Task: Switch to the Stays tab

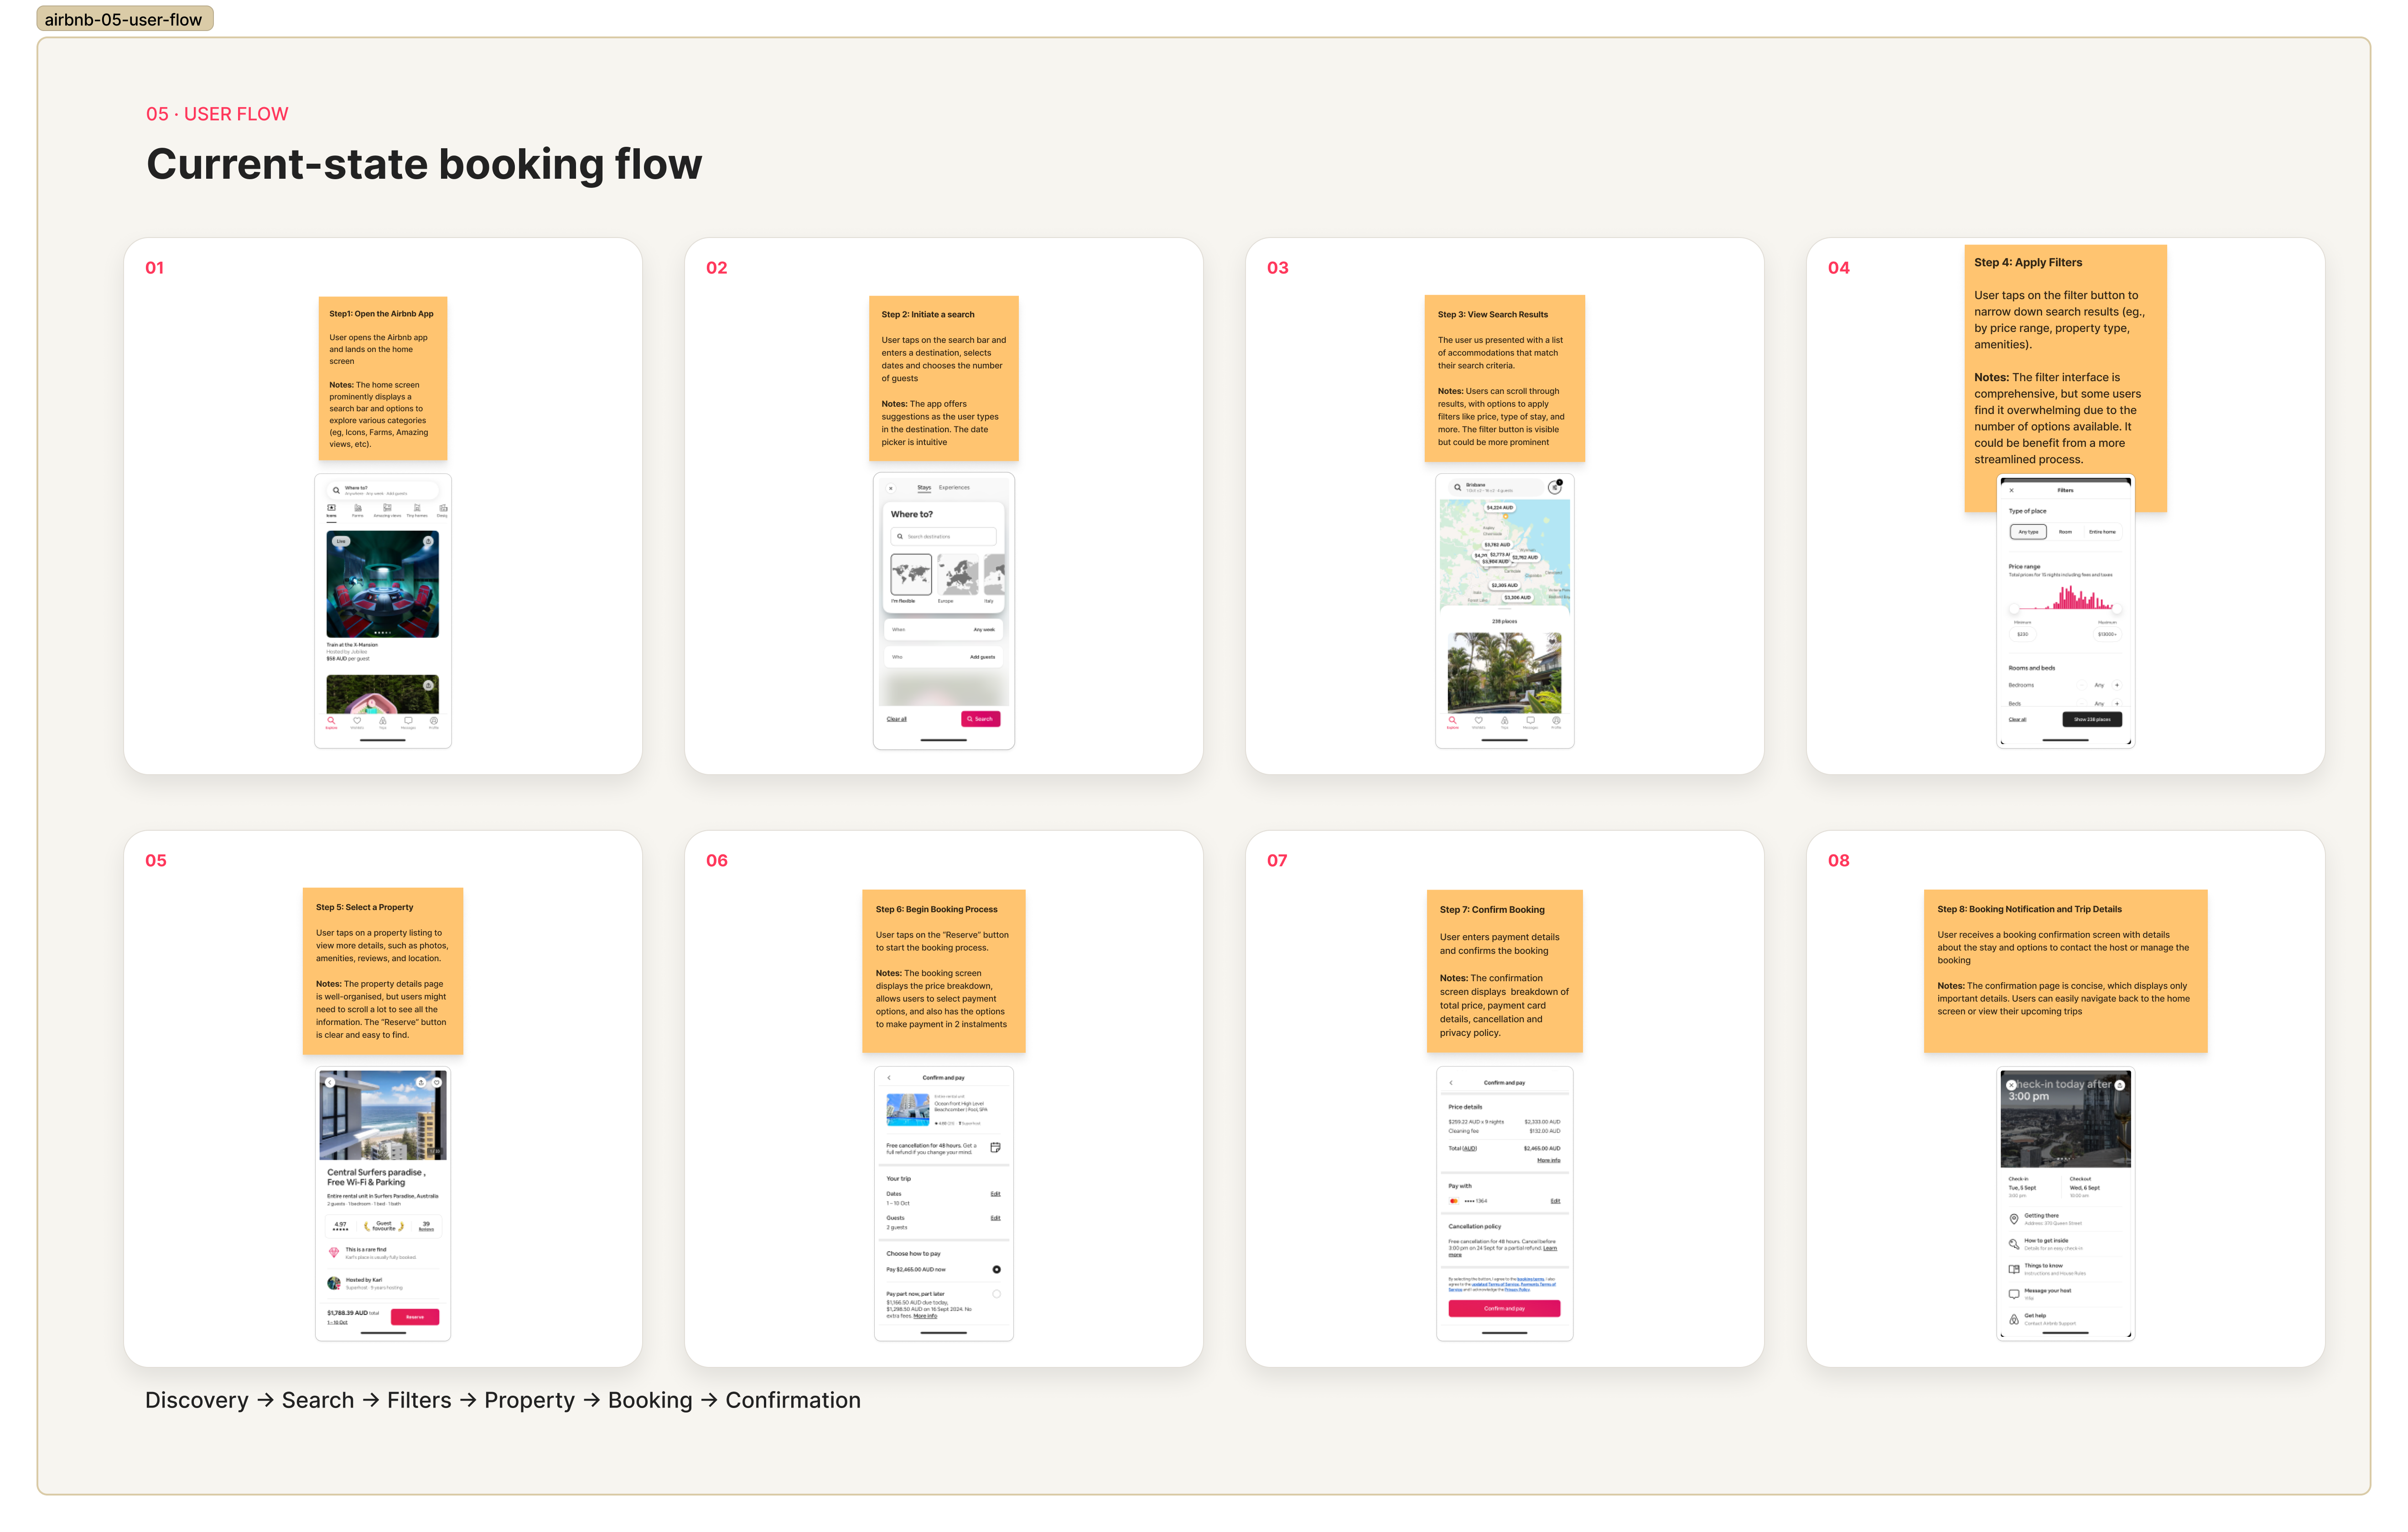Action: pos(924,488)
